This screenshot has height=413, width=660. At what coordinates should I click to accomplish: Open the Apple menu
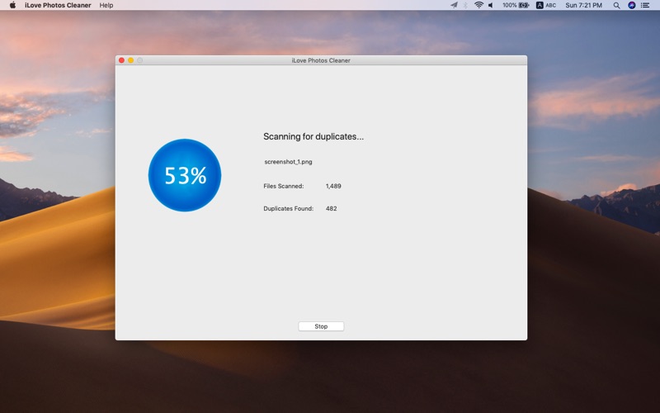pyautogui.click(x=12, y=5)
